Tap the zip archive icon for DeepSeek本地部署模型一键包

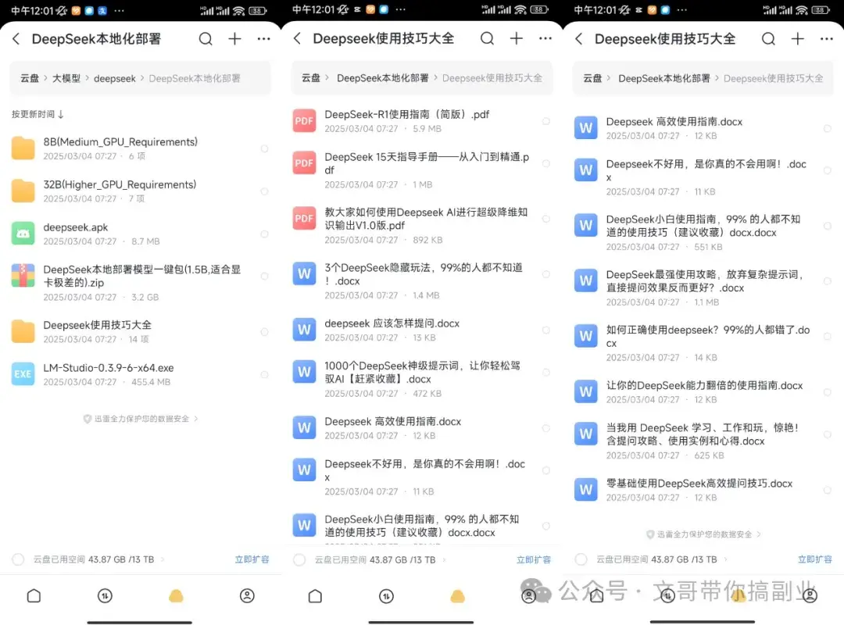click(23, 276)
